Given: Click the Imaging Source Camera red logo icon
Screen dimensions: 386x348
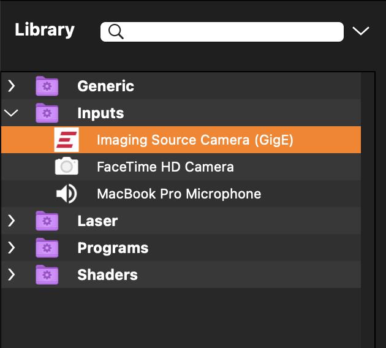Looking at the screenshot, I should point(66,140).
